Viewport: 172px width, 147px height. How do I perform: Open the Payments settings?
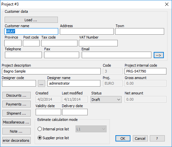[x=16, y=104]
